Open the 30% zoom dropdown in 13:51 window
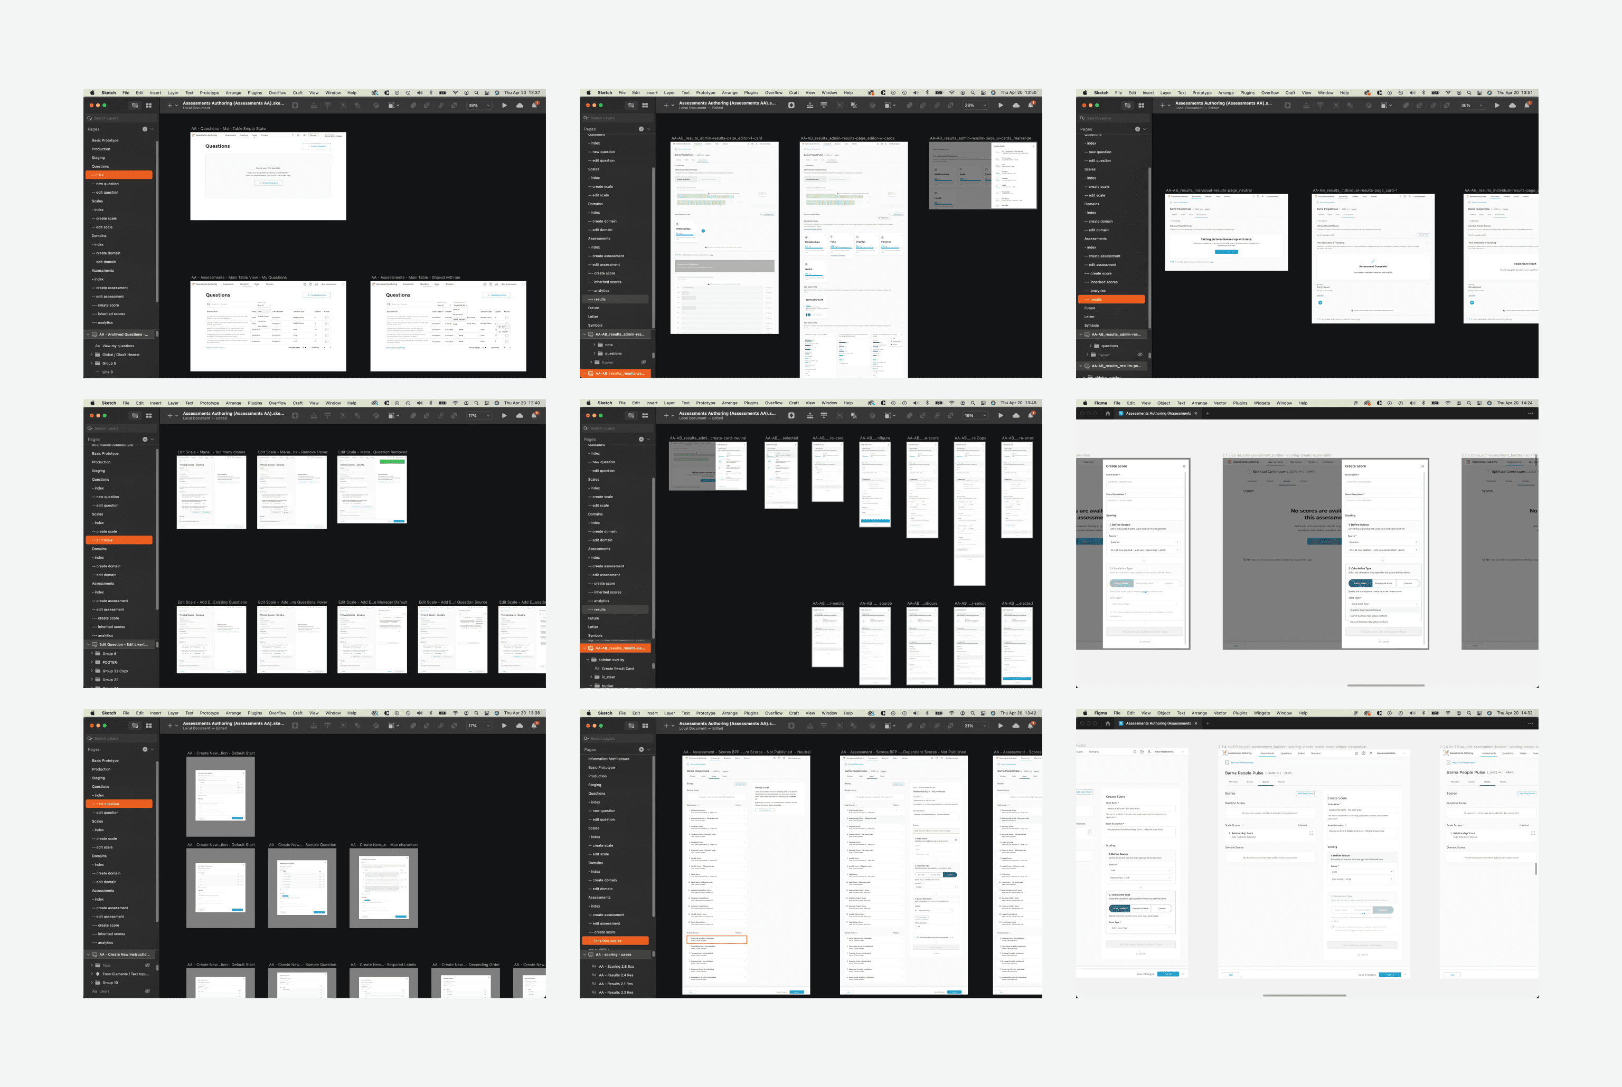Viewport: 1622px width, 1087px height. pyautogui.click(x=1473, y=106)
